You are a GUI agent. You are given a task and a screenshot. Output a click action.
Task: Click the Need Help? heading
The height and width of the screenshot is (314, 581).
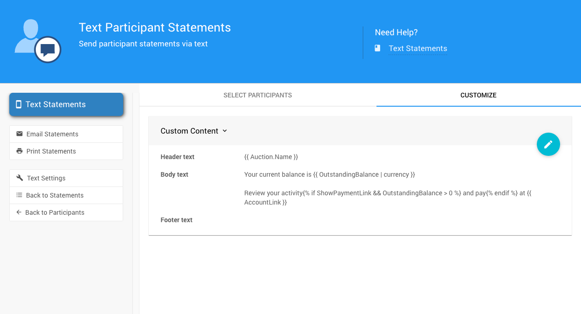pyautogui.click(x=396, y=32)
